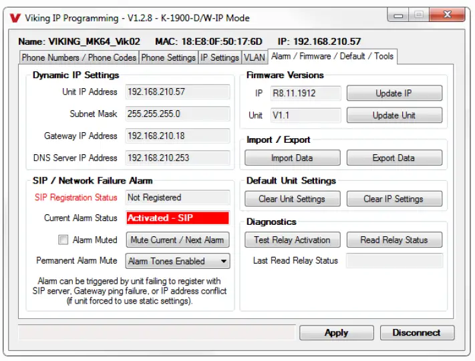
Task: Click Clear Unit Settings button
Action: (x=293, y=199)
